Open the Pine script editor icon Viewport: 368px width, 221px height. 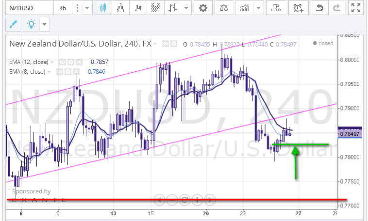coord(276,8)
